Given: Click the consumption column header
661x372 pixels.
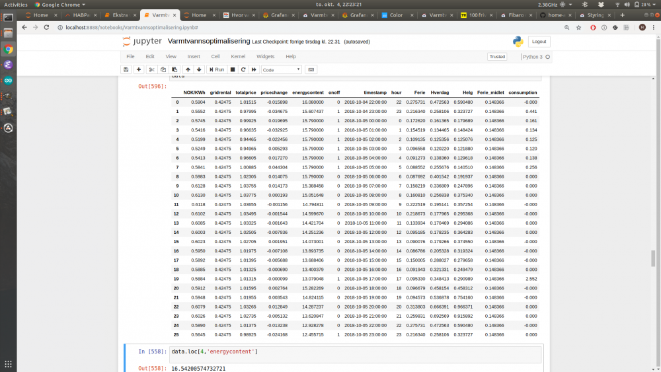Looking at the screenshot, I should (523, 93).
